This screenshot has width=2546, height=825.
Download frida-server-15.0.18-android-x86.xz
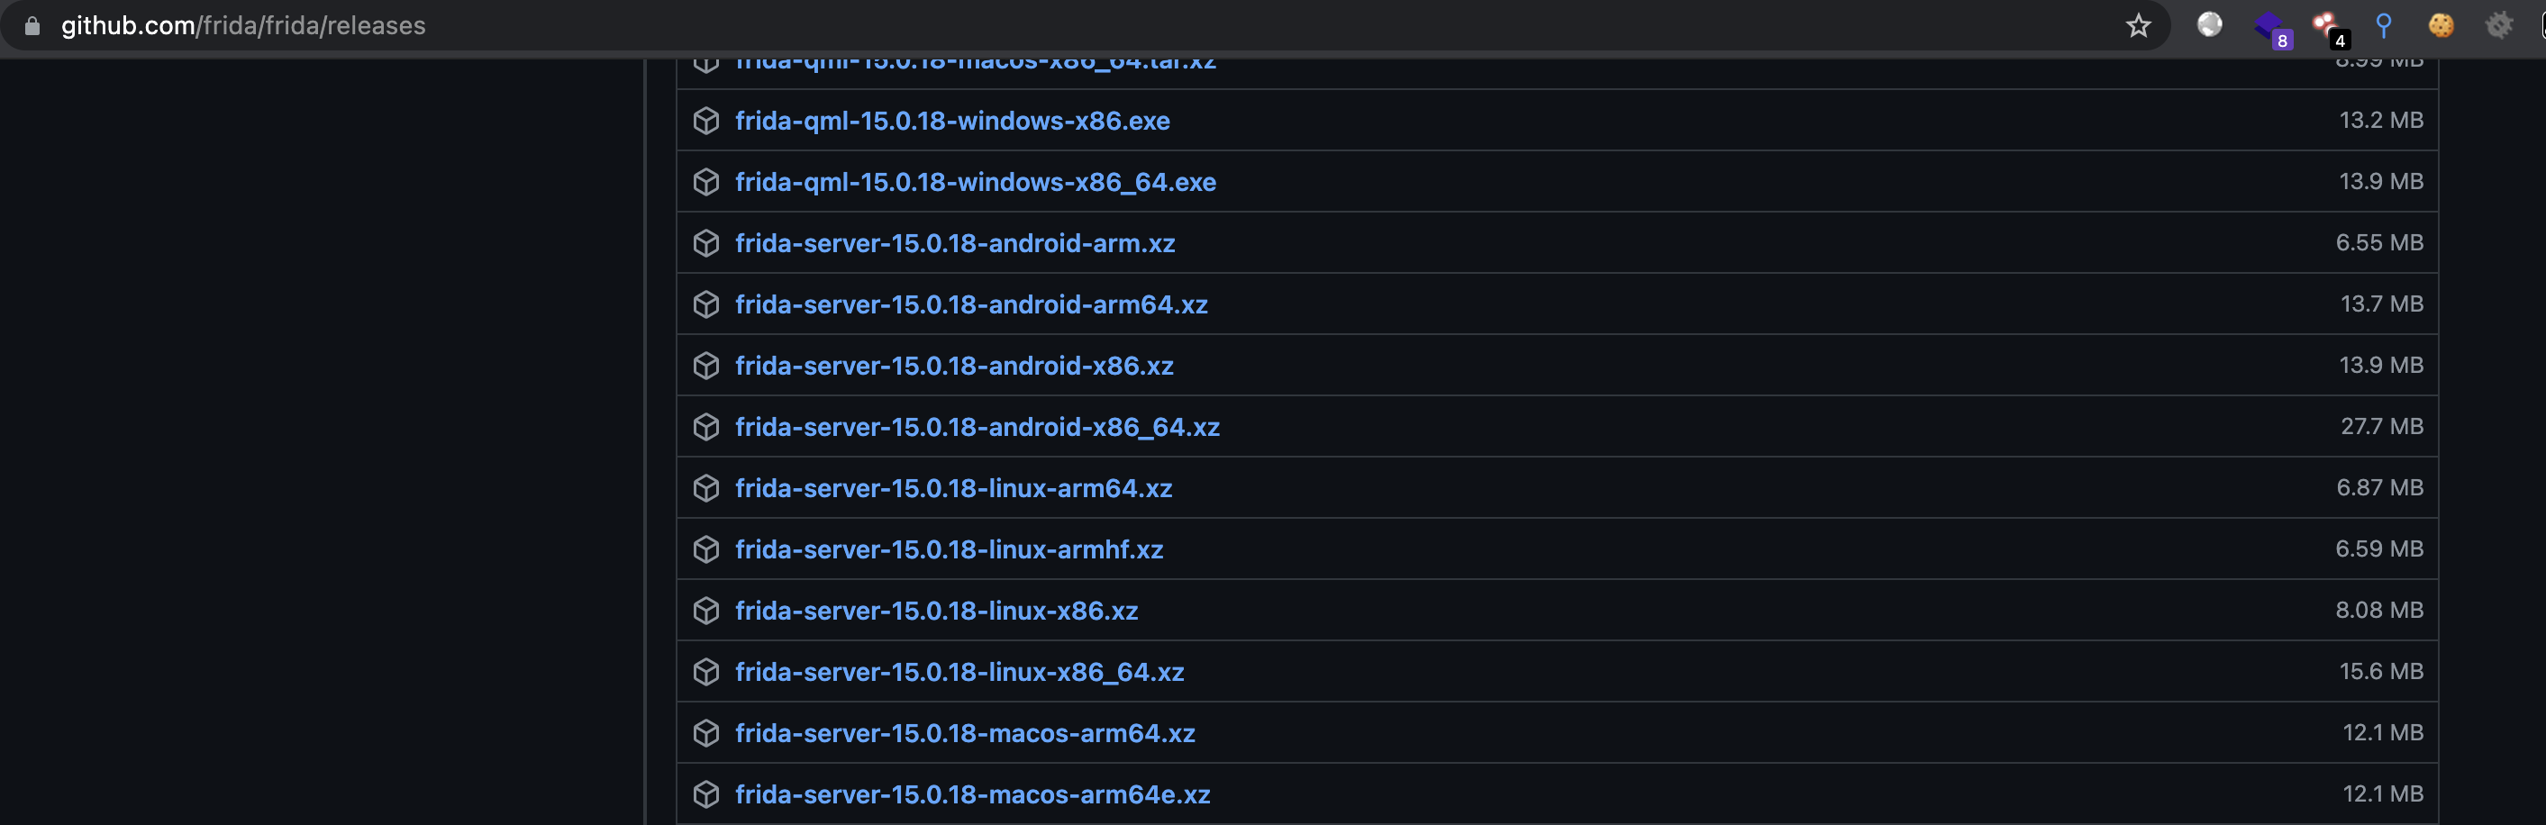click(x=954, y=366)
